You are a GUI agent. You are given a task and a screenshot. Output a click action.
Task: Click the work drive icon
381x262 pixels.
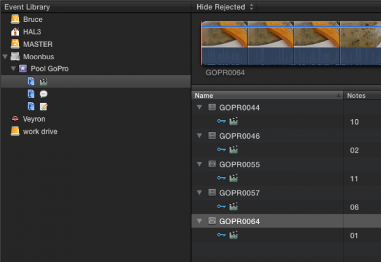(15, 131)
